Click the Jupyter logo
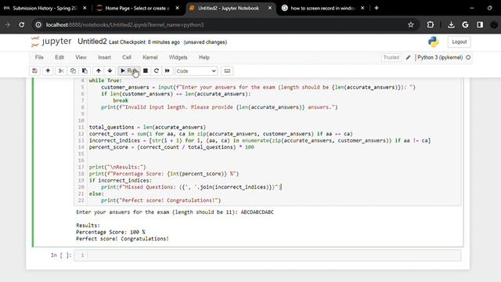This screenshot has width=501, height=282. coord(51,42)
